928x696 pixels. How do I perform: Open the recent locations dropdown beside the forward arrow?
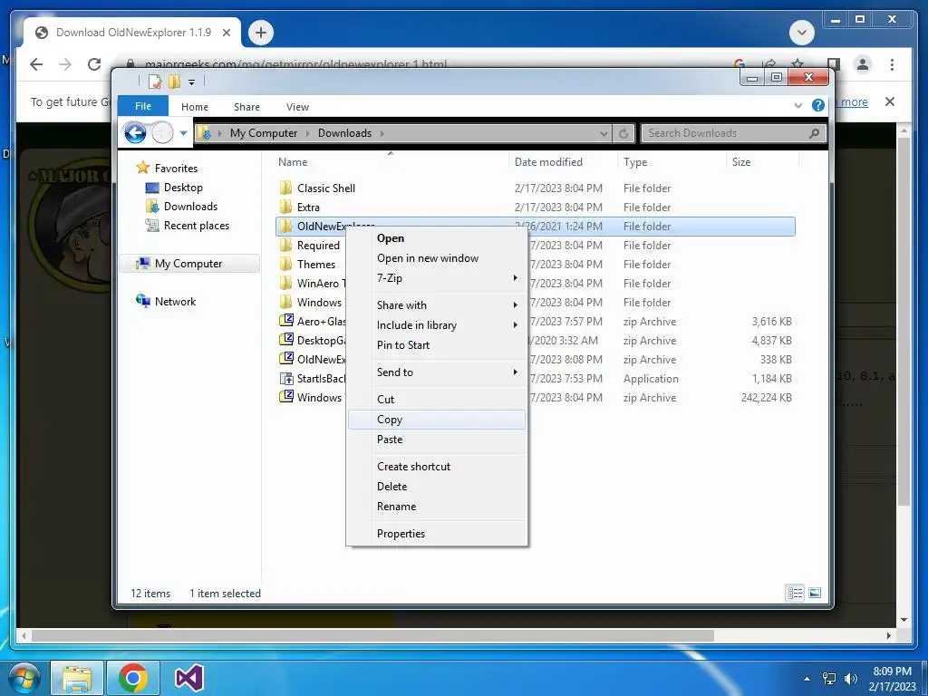coord(183,133)
